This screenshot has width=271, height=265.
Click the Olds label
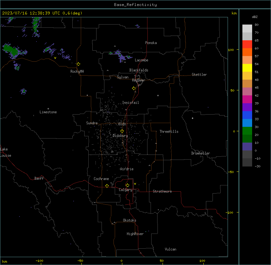(122, 124)
